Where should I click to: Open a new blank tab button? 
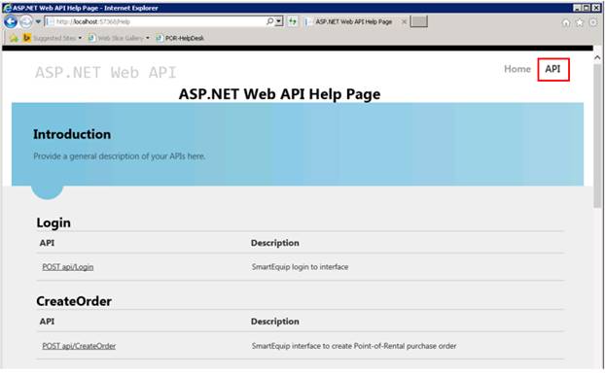(x=418, y=22)
